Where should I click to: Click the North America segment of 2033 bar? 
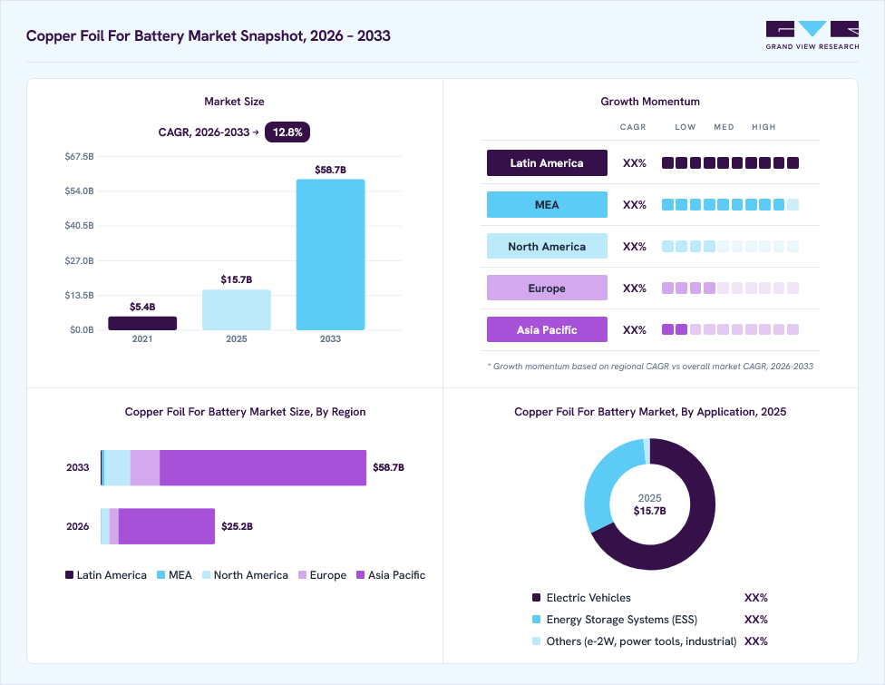pyautogui.click(x=117, y=467)
